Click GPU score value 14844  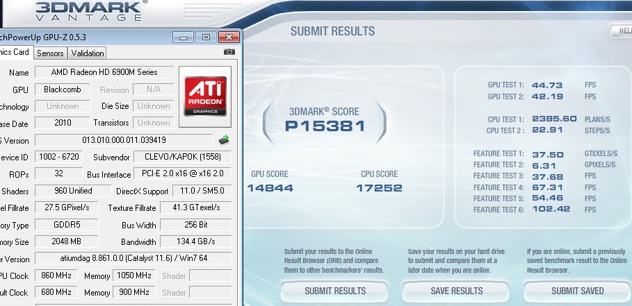[270, 188]
